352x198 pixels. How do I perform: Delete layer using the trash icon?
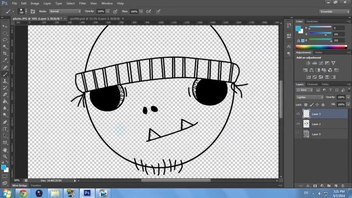pos(343,186)
